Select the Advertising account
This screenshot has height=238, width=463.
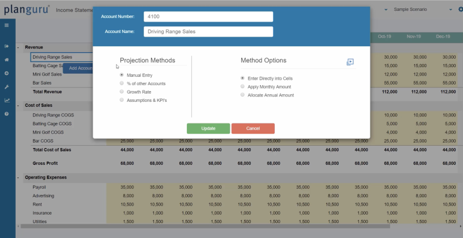point(43,196)
